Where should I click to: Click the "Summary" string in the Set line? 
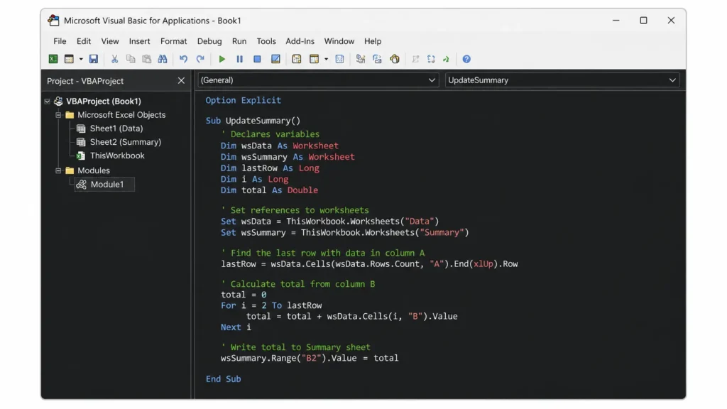[x=442, y=232]
